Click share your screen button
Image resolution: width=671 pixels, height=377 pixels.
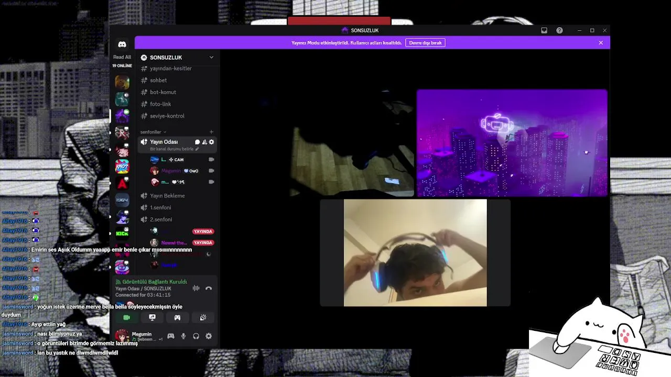(x=152, y=317)
